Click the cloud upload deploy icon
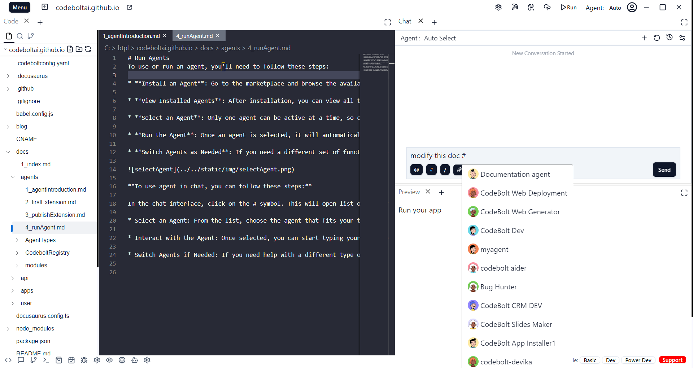Viewport: 693px width, 368px height. 547,7
